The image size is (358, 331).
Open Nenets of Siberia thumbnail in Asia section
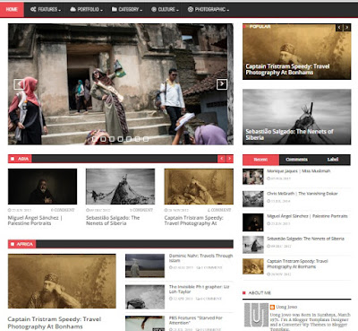tap(120, 187)
